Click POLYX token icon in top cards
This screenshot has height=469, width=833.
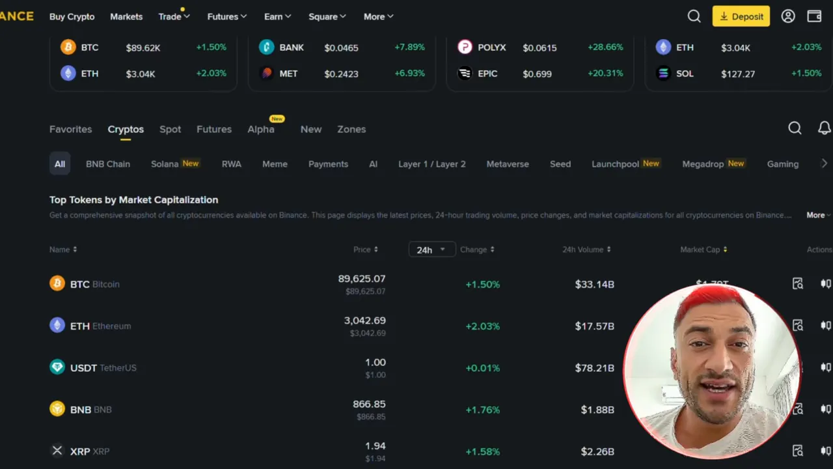coord(465,47)
